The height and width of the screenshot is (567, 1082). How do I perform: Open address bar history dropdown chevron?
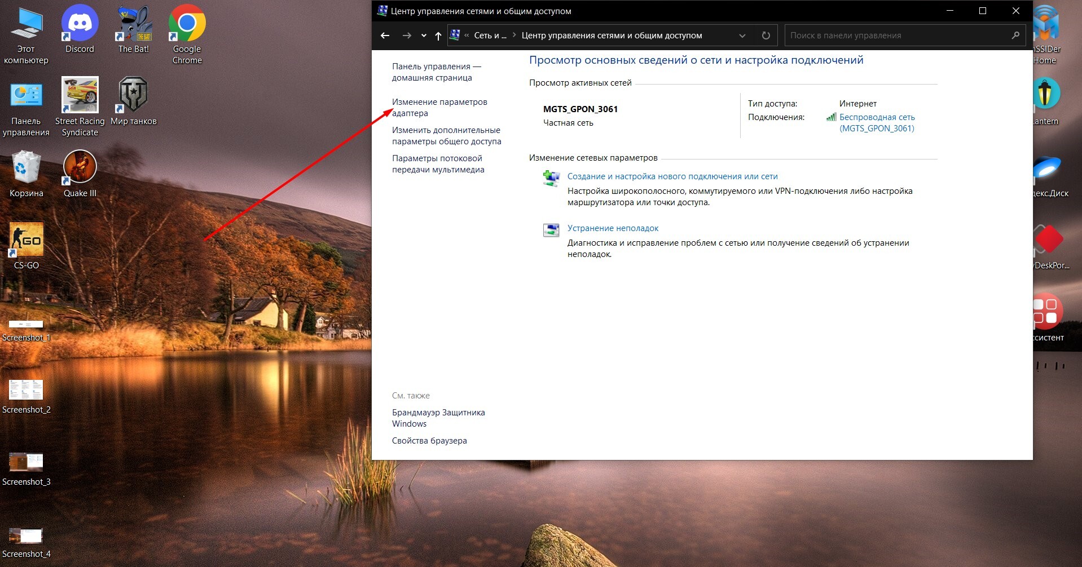[x=742, y=36]
